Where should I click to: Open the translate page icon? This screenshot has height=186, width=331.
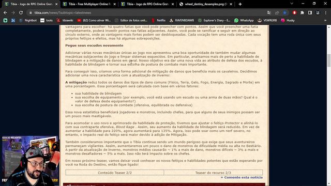(x=269, y=12)
